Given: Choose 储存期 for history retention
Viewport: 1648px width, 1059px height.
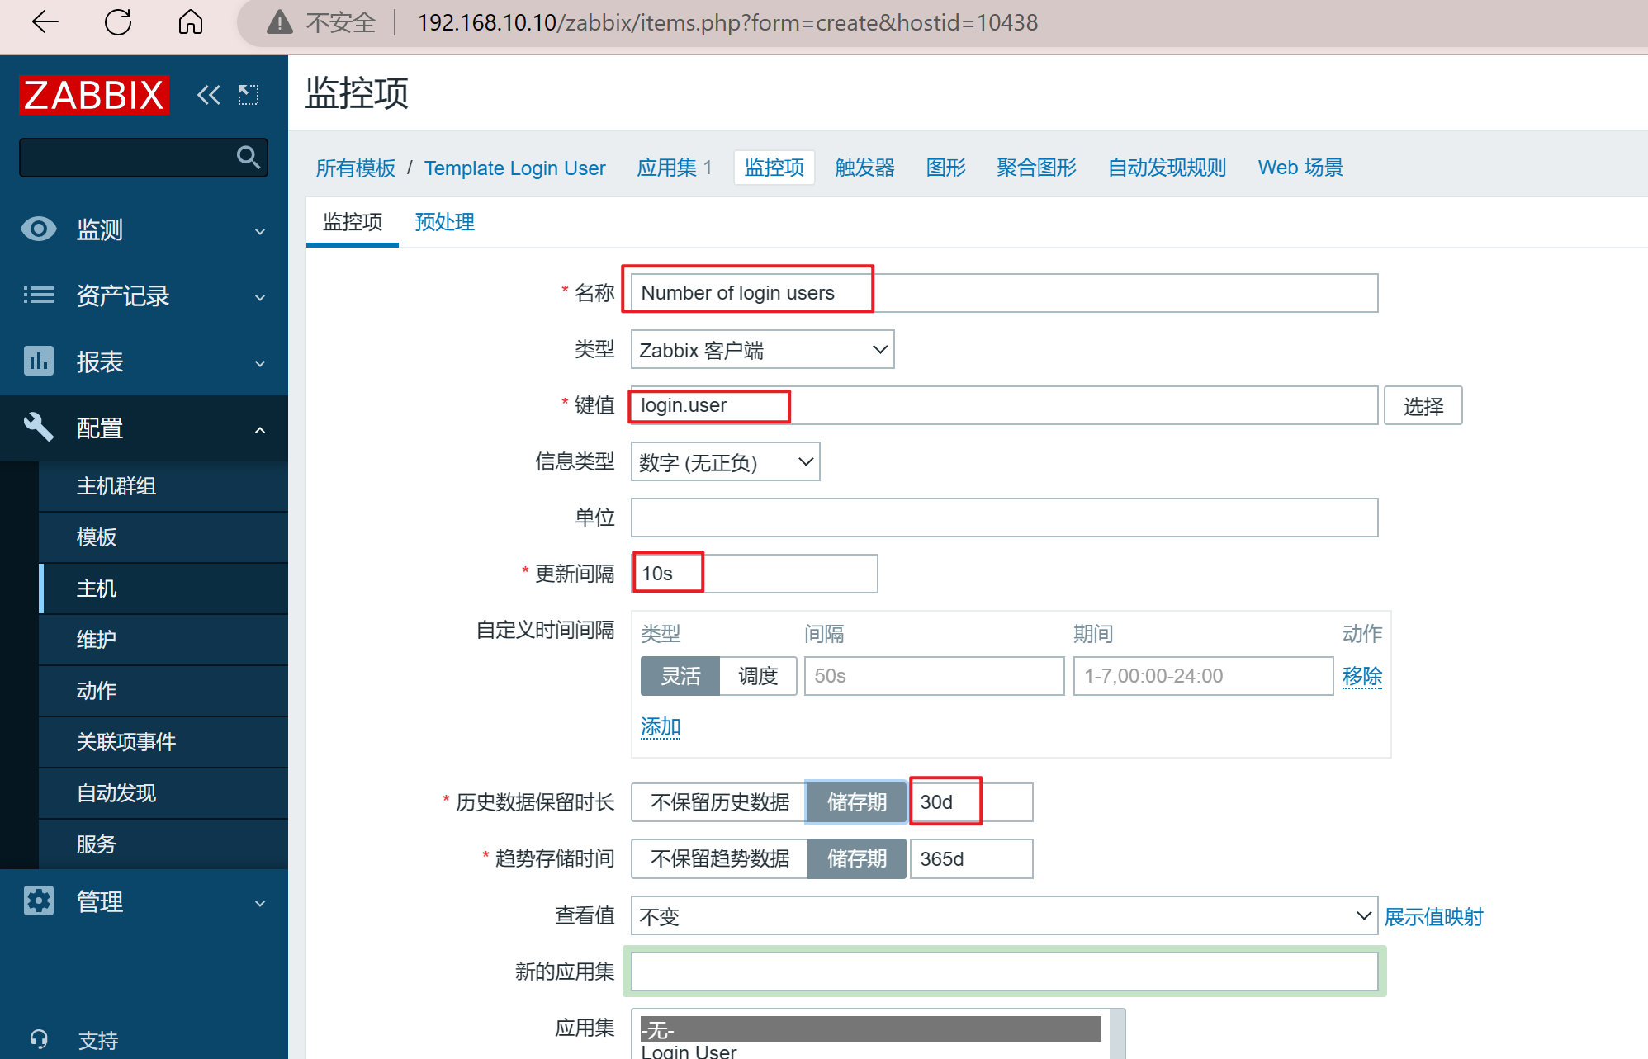Looking at the screenshot, I should click(857, 802).
